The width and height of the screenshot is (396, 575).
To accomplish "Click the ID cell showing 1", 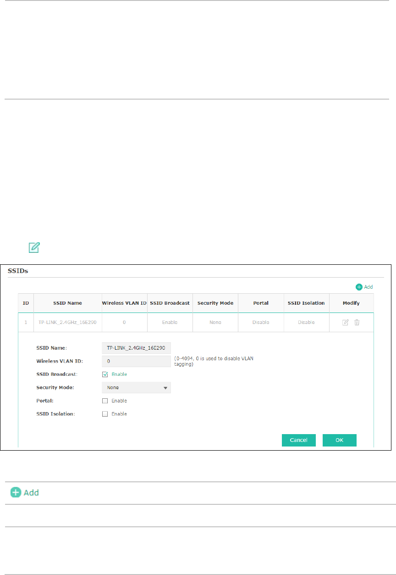I will pos(26,322).
